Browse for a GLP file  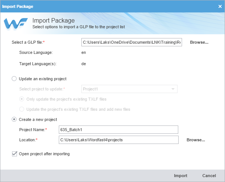pyautogui.click(x=199, y=42)
